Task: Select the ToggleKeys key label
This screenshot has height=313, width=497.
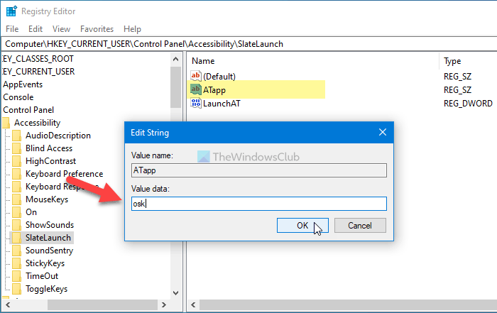Action: (47, 289)
